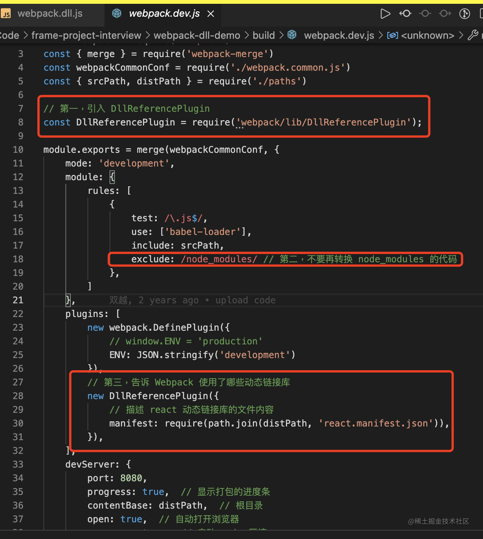Click the JS icon on webpack.dll.js tab

click(6, 14)
